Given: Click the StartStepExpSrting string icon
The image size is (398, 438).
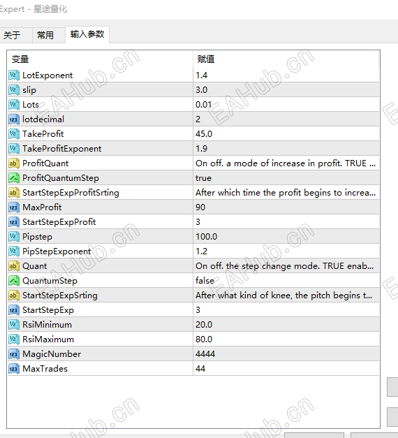Looking at the screenshot, I should [14, 295].
